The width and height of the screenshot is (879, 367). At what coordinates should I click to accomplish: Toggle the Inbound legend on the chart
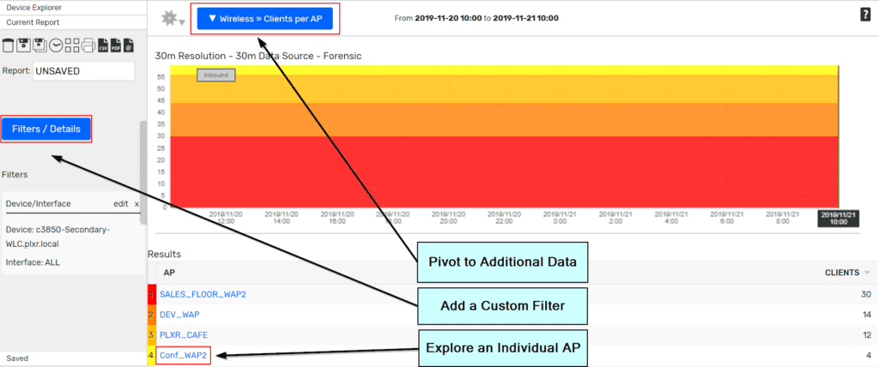pyautogui.click(x=215, y=75)
